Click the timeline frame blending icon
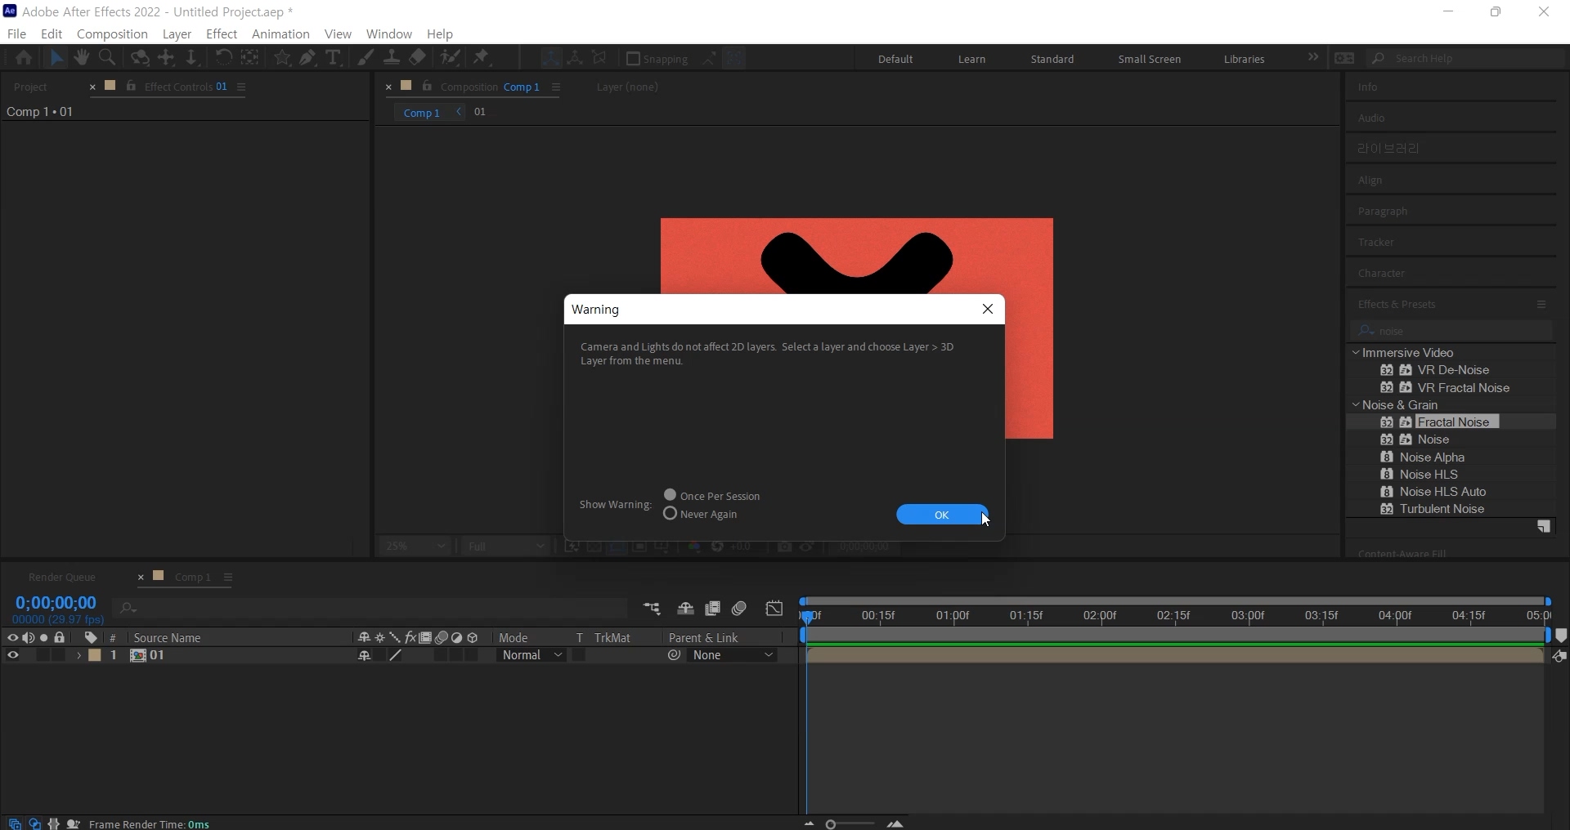 click(712, 609)
